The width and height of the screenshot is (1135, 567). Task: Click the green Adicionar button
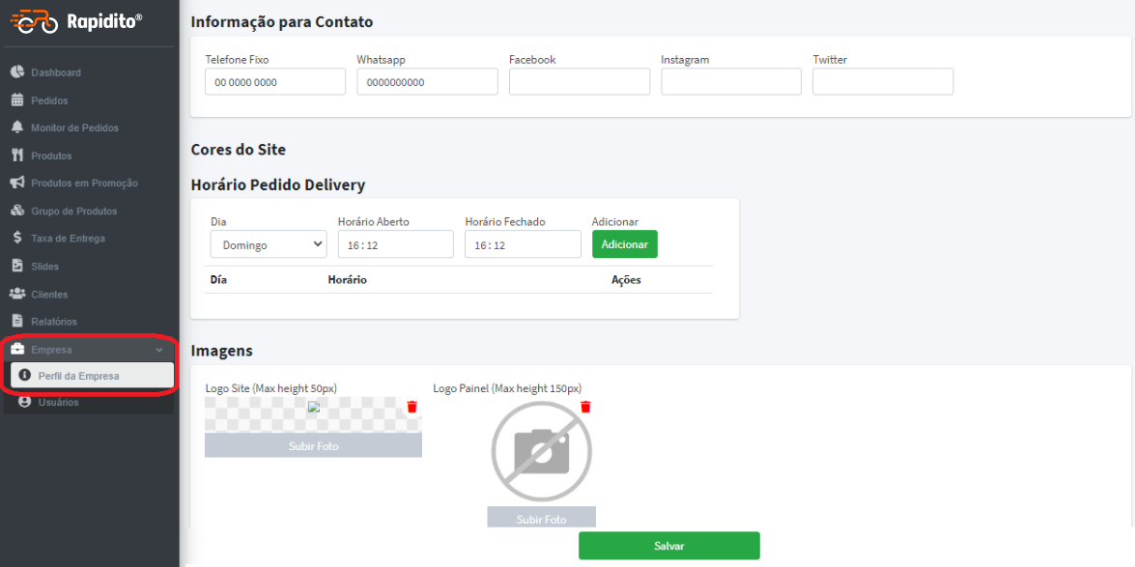pyautogui.click(x=625, y=244)
